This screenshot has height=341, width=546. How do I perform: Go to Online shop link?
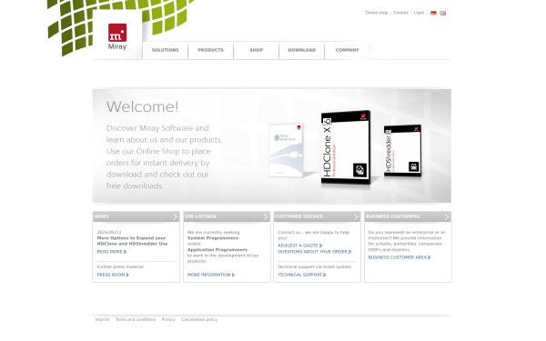coord(377,13)
